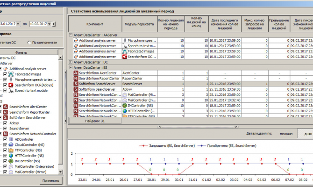Uncheck CloudController (NS) checkbox
Screen dimensions: 313x187
[x=5, y=144]
